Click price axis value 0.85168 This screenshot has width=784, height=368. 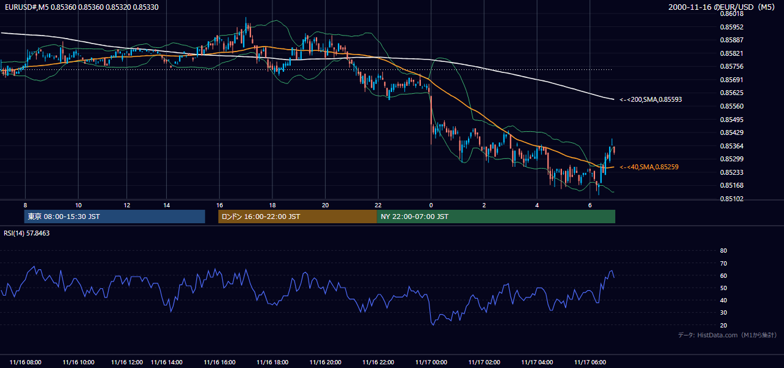point(731,185)
